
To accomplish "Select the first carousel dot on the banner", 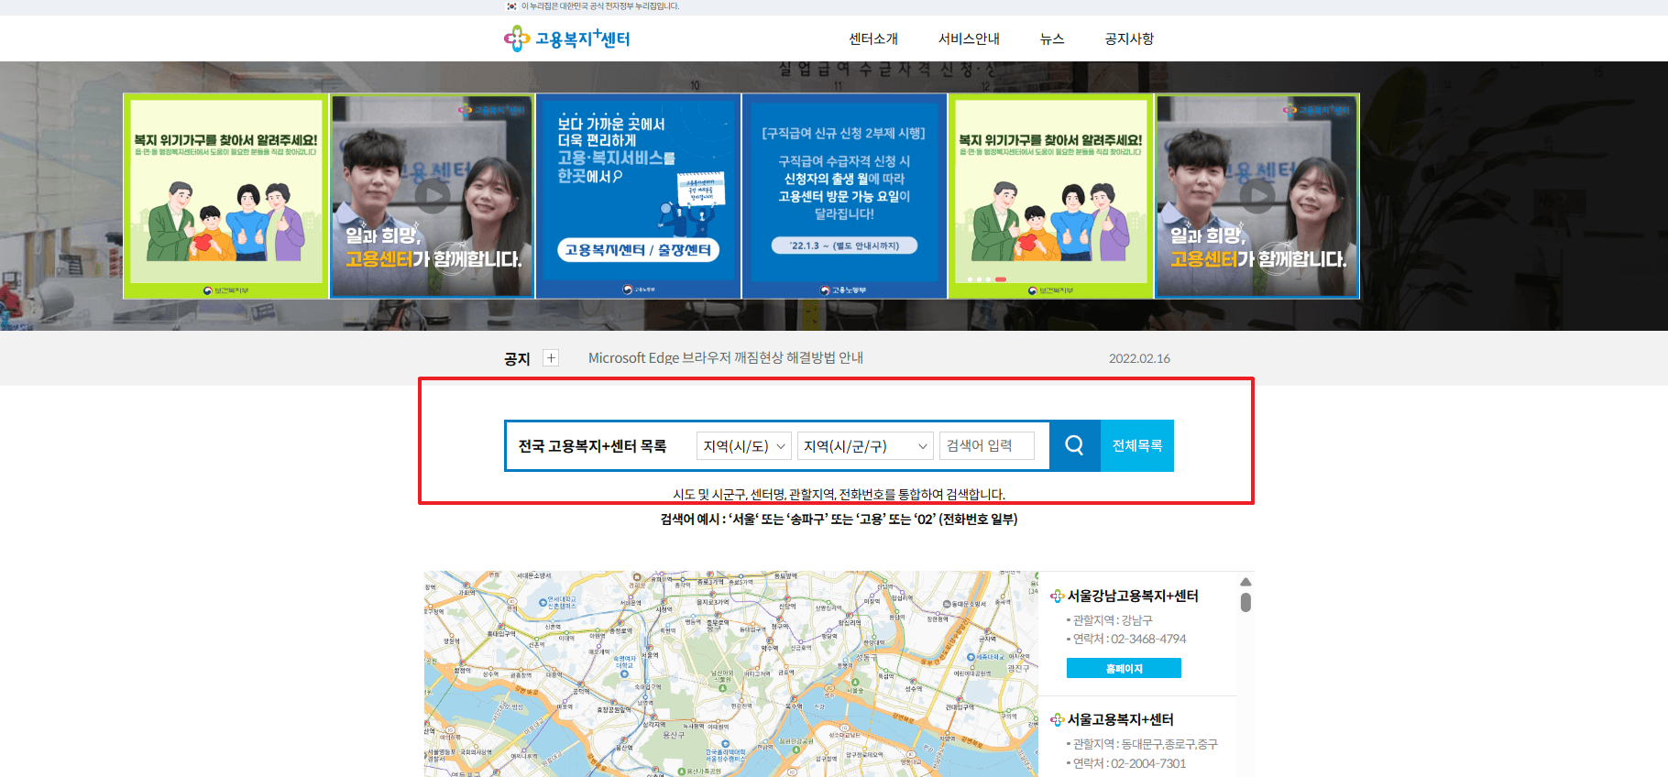I will point(969,279).
